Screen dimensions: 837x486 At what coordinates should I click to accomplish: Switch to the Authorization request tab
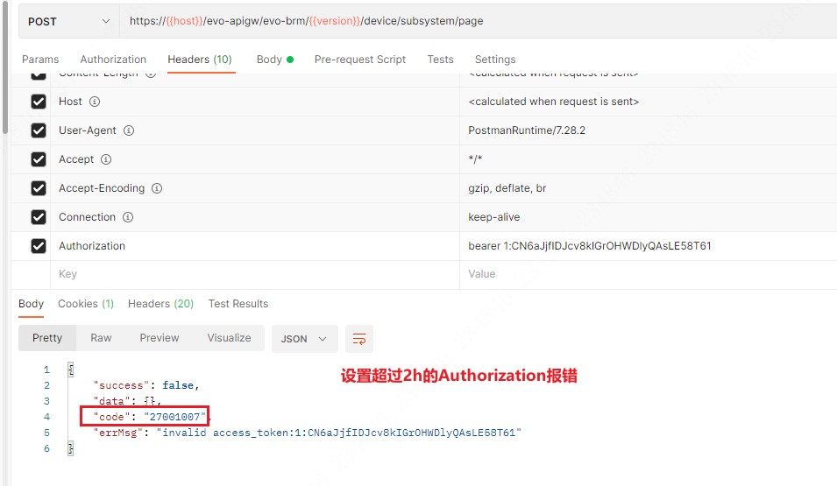(x=113, y=60)
